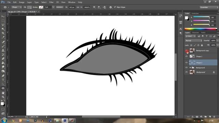Select the Pen tool
219x123 pixels.
[3, 76]
